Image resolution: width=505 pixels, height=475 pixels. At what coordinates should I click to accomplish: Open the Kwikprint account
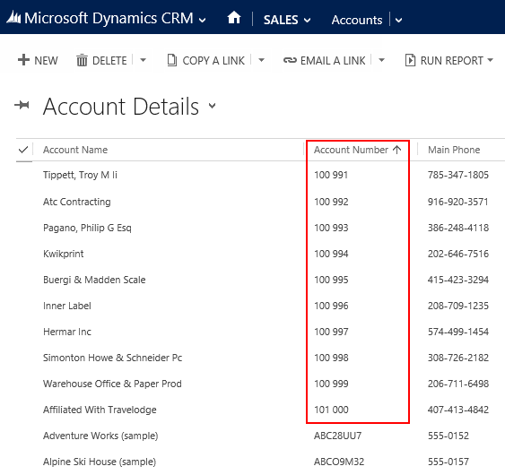click(x=64, y=254)
